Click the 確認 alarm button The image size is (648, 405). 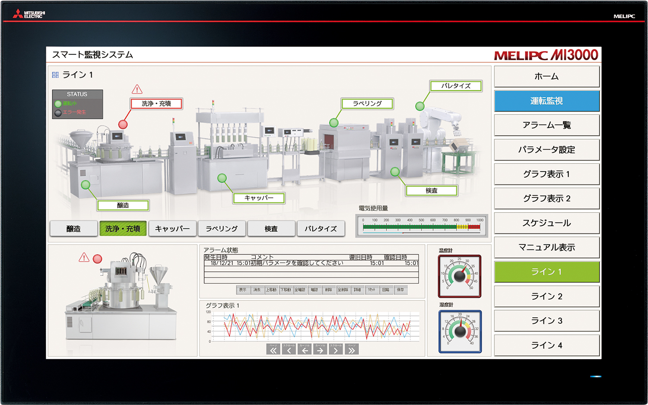pos(314,290)
